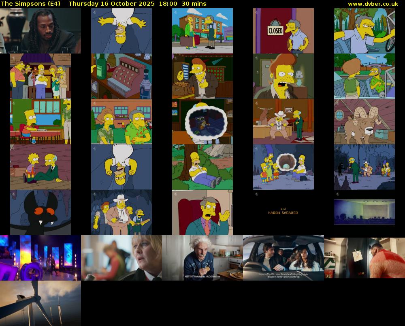Click thumbnail of Snake holding money bag
The image size is (405, 326).
click(x=202, y=76)
